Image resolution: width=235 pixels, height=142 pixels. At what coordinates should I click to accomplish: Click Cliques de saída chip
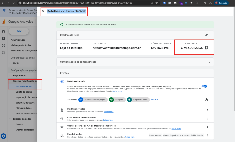pos(138,100)
